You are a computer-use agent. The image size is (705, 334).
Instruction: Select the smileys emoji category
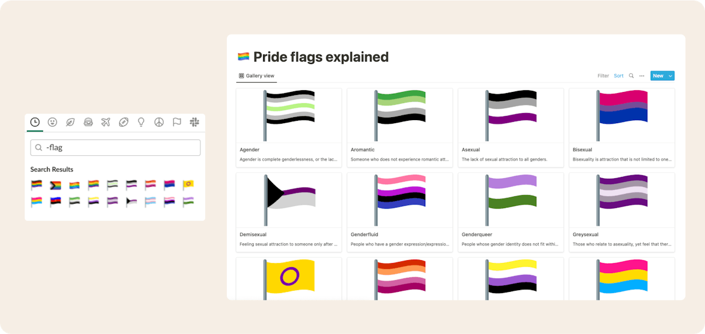[x=53, y=122]
